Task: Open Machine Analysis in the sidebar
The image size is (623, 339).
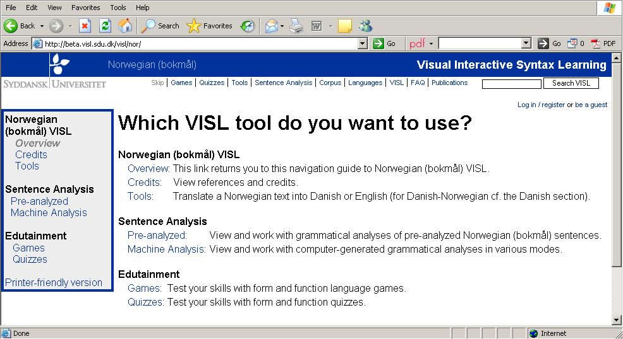Action: point(49,213)
